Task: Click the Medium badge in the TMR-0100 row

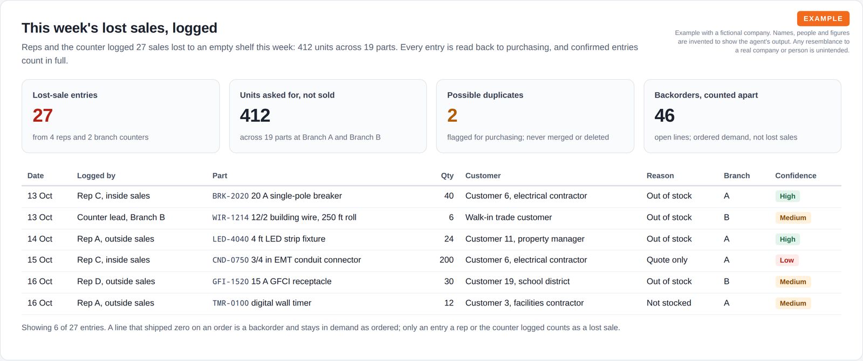Action: pos(793,303)
